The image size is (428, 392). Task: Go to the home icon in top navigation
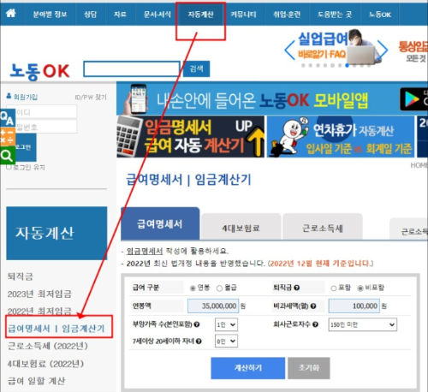(x=11, y=13)
